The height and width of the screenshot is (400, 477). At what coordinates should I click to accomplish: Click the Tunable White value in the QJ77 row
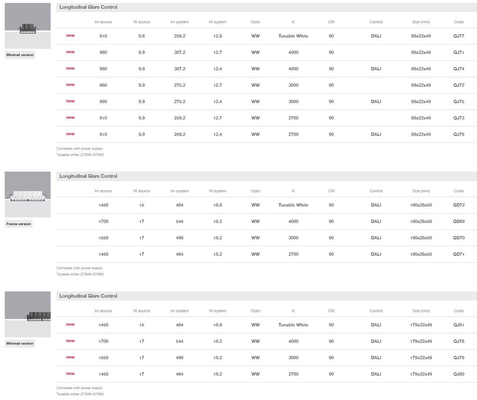coord(293,36)
